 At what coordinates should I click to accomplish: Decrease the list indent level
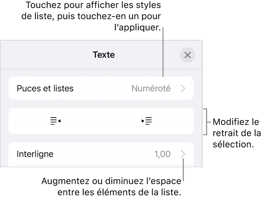click(56, 121)
